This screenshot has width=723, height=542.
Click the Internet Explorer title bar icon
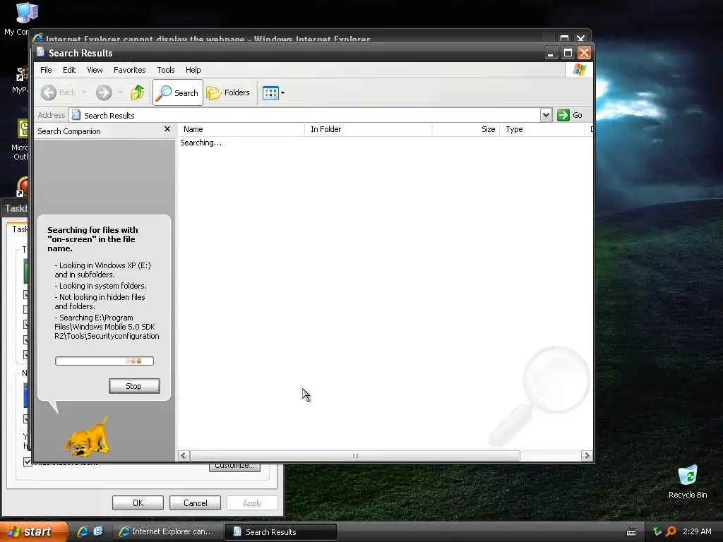point(37,38)
